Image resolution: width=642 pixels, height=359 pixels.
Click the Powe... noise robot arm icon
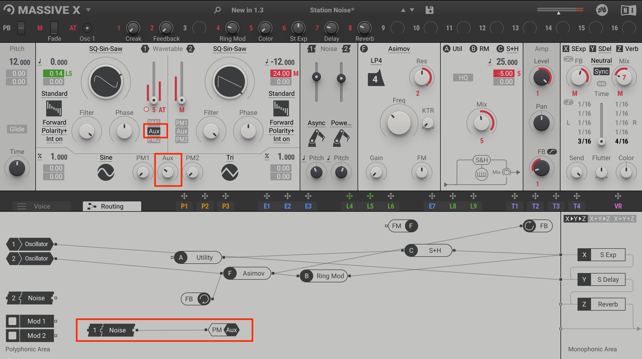point(341,138)
